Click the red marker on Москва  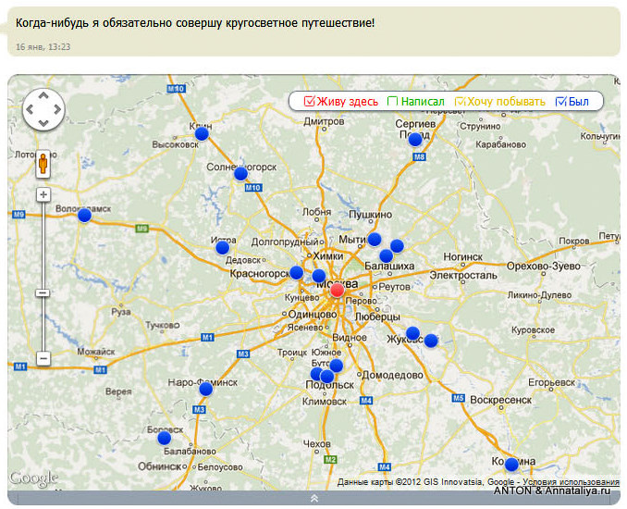338,290
